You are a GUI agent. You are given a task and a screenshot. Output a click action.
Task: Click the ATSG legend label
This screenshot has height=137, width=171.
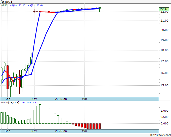(4, 6)
